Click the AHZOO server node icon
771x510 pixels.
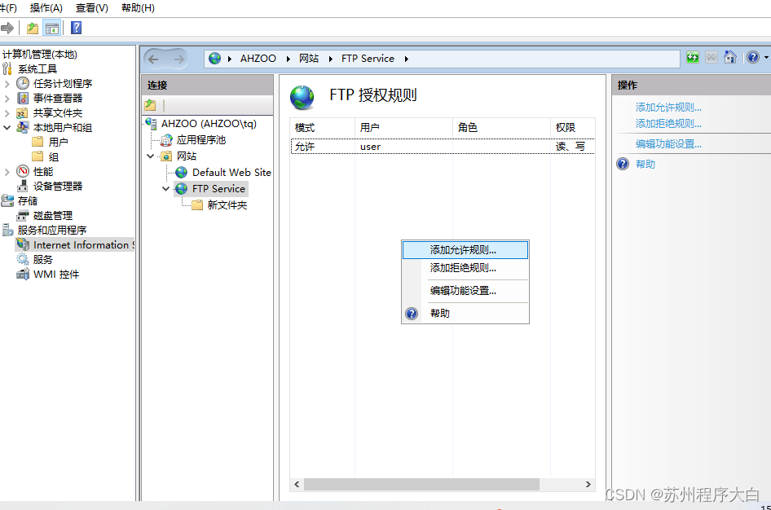[x=152, y=123]
